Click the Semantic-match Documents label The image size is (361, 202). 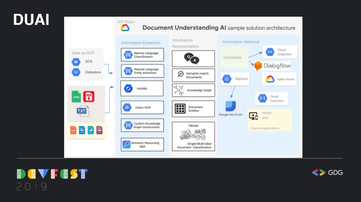pyautogui.click(x=197, y=76)
